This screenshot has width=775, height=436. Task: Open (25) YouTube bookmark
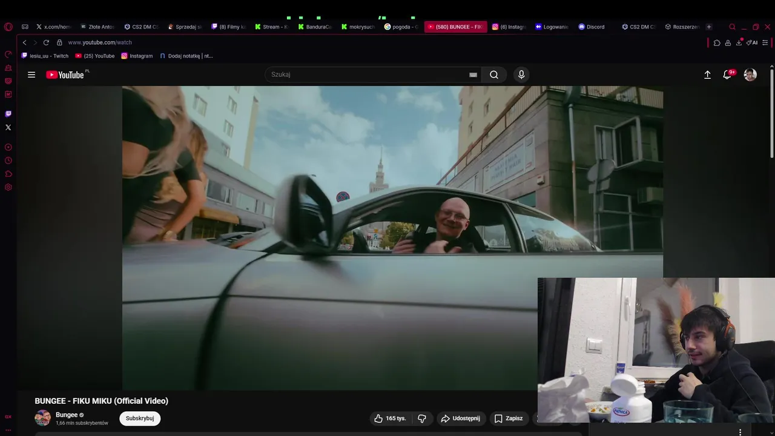[x=95, y=56]
